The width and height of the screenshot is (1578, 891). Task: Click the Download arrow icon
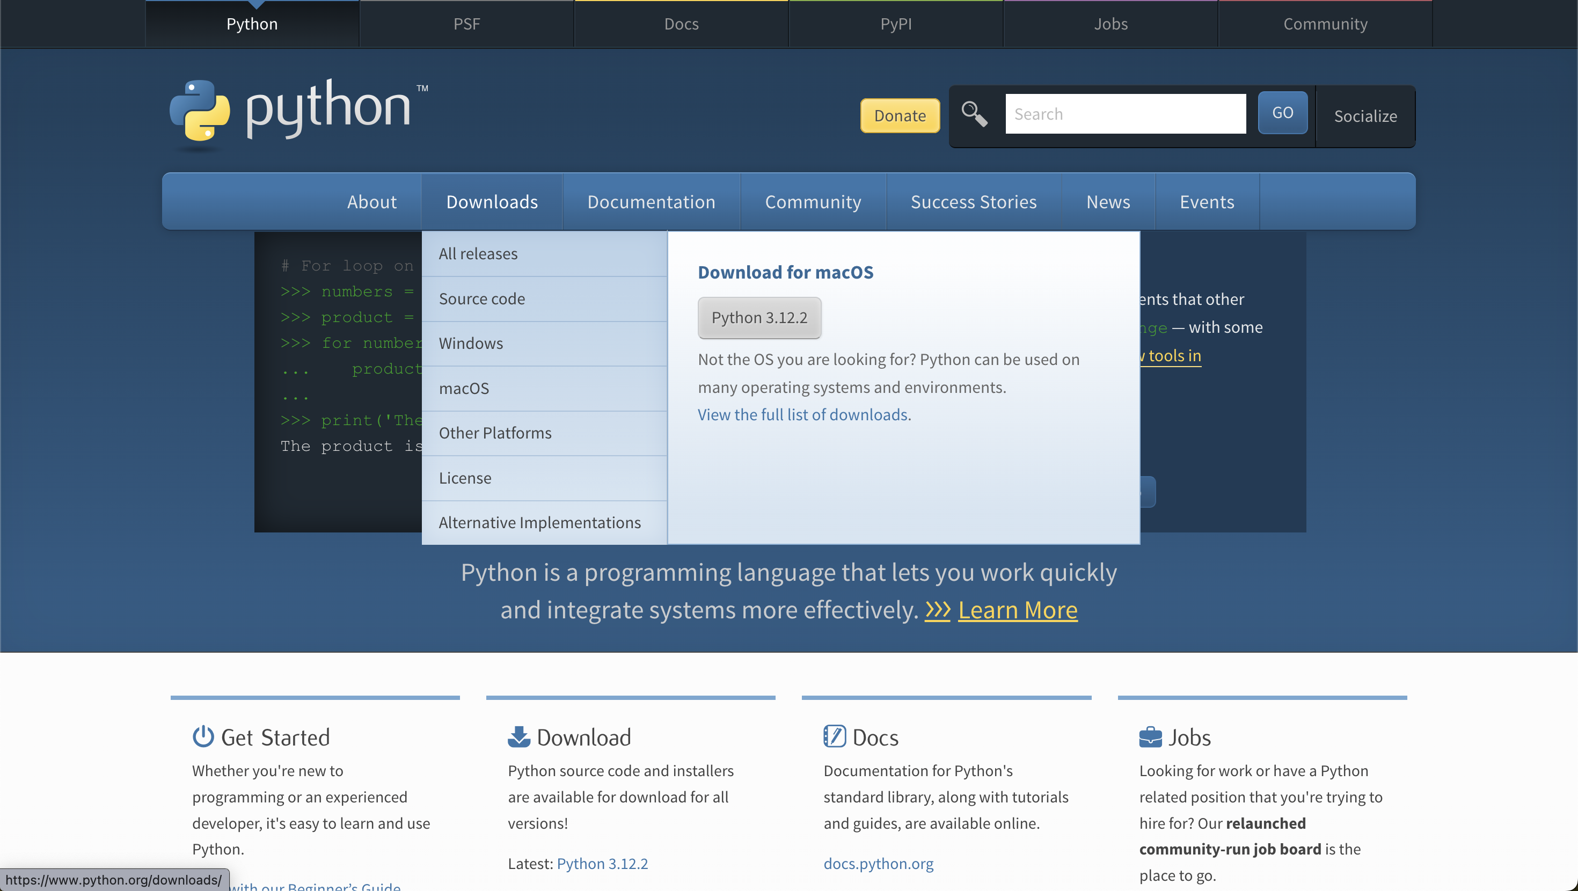point(518,736)
